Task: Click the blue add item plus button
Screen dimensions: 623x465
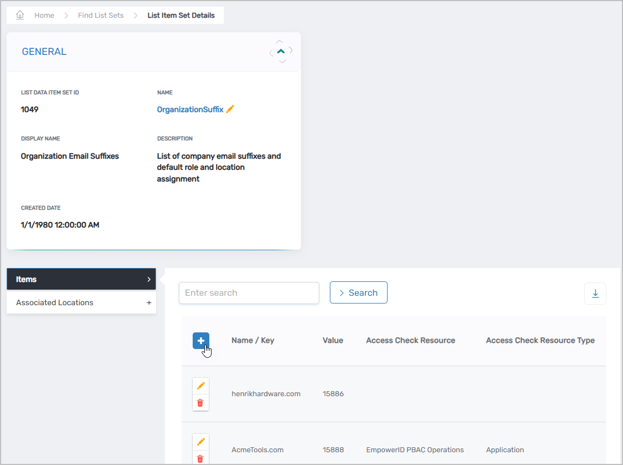Action: coord(201,341)
